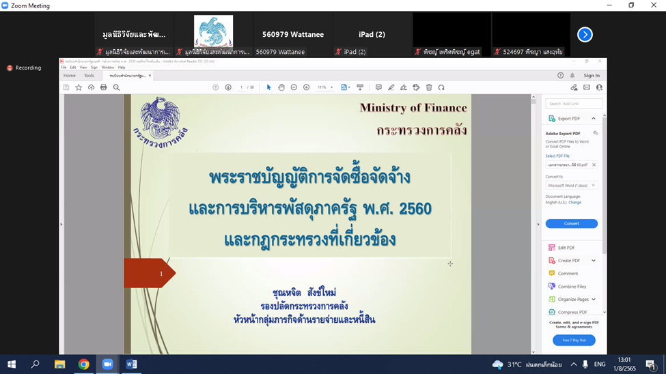Remove the selected PDF file with X
The width and height of the screenshot is (666, 374).
tap(594, 164)
